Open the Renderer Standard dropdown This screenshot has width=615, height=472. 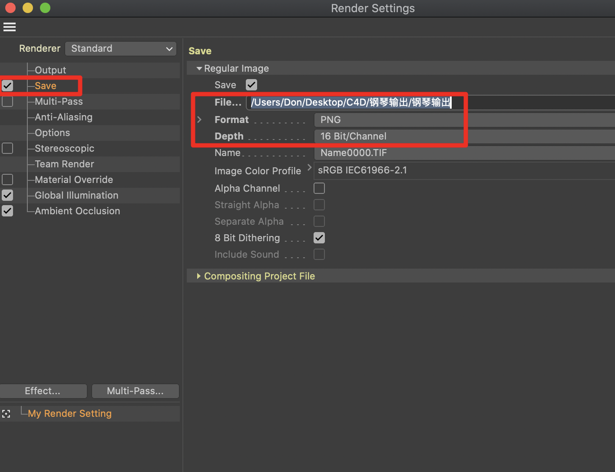tap(121, 49)
